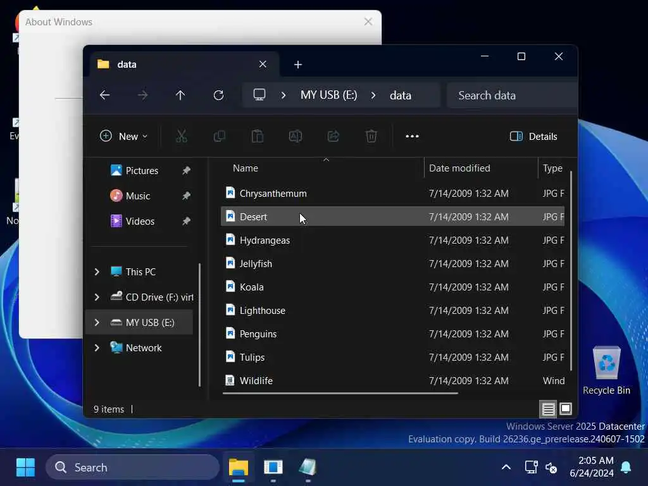This screenshot has width=648, height=486.
Task: Expand the CD Drive (F:) node
Action: [97, 297]
